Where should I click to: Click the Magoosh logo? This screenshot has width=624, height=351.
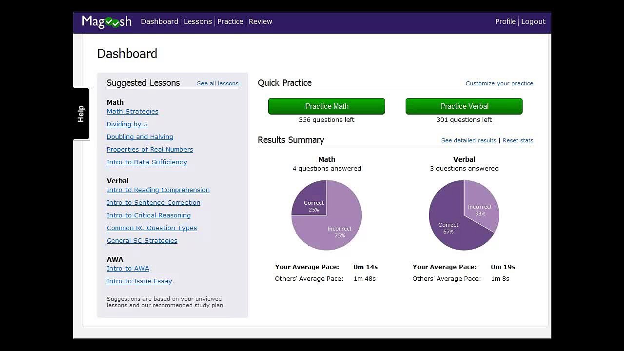click(x=107, y=21)
